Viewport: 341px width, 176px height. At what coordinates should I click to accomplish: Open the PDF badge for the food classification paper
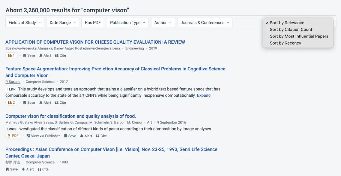click(13, 136)
